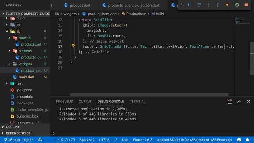Viewport: 254px width, 143px height.
Task: Click the code minimap preview
Action: click(x=242, y=20)
